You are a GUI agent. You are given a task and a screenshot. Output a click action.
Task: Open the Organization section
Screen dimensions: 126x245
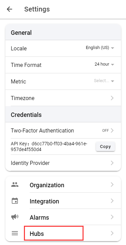(x=63, y=185)
